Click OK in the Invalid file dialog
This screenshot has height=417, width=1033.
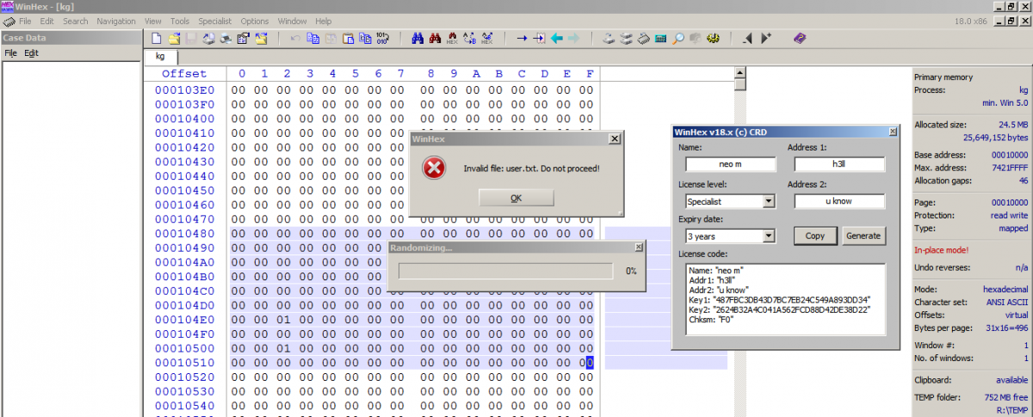click(516, 198)
